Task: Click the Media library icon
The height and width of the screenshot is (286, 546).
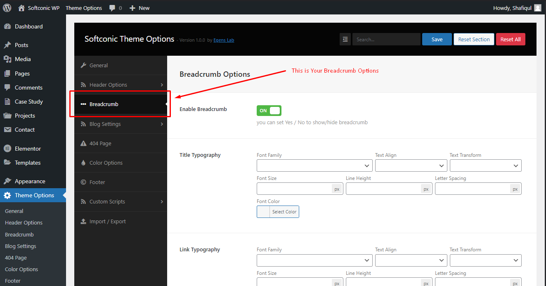Action: coord(7,59)
